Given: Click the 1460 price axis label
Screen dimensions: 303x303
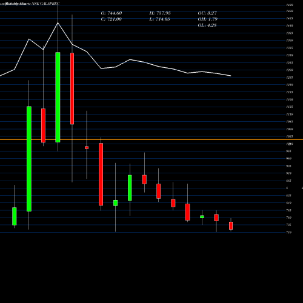Looking at the screenshot, I should coord(290,11).
